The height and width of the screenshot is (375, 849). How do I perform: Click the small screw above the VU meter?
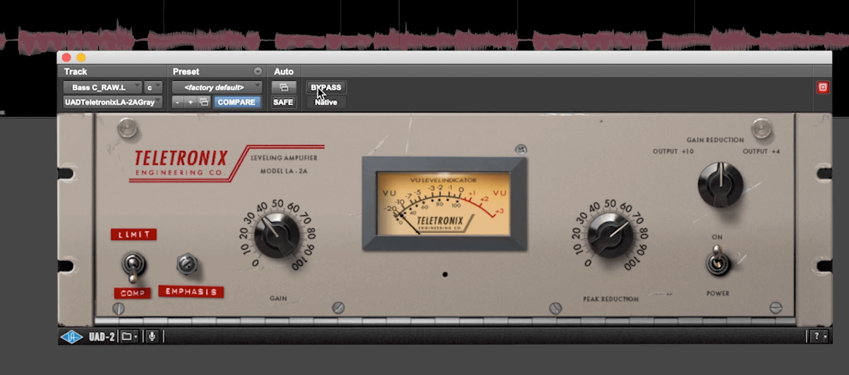point(521,149)
